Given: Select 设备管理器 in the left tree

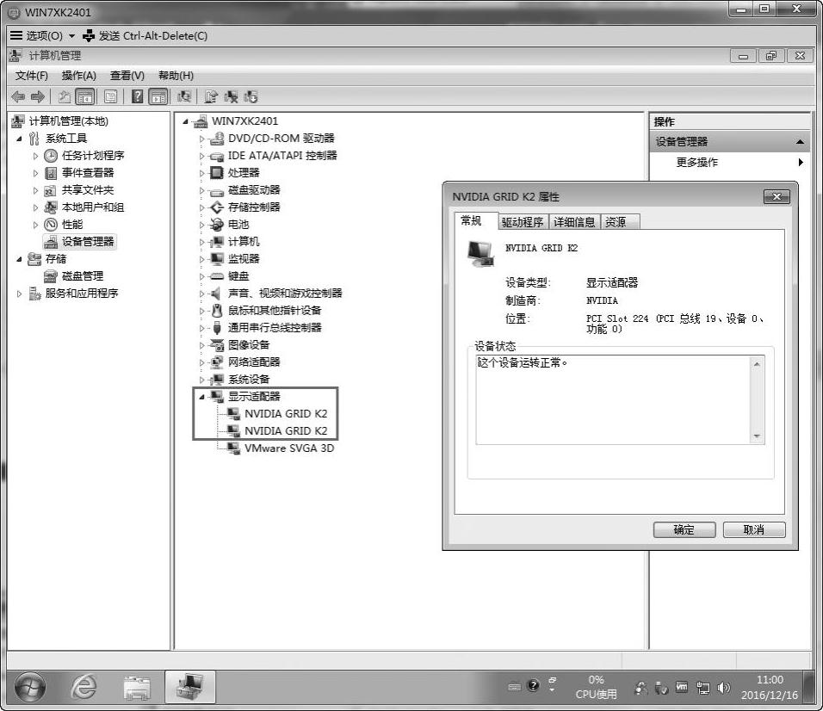Looking at the screenshot, I should tap(87, 242).
